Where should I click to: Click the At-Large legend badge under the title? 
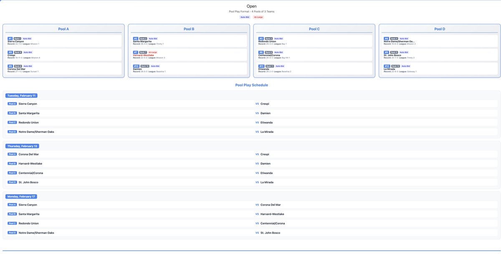[258, 17]
